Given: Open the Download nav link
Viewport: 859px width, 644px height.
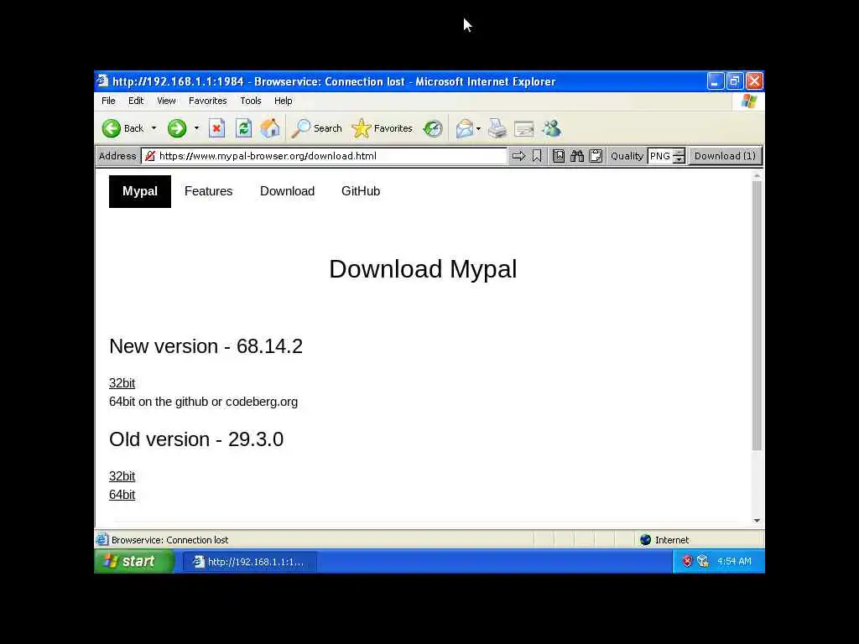Looking at the screenshot, I should pos(287,191).
